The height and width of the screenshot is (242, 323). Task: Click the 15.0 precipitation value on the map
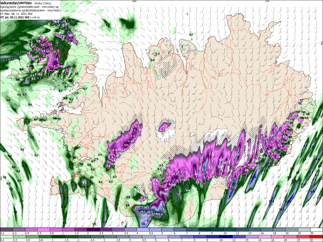pyautogui.click(x=143, y=212)
